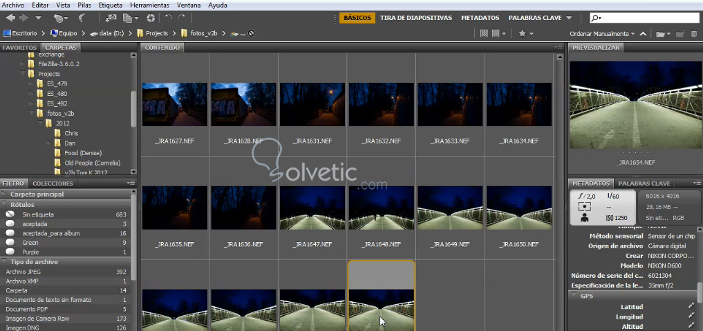Toggle ascending sort order arrow
This screenshot has width=703, height=331.
[x=643, y=34]
